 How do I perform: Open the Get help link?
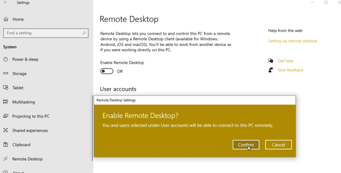[285, 61]
